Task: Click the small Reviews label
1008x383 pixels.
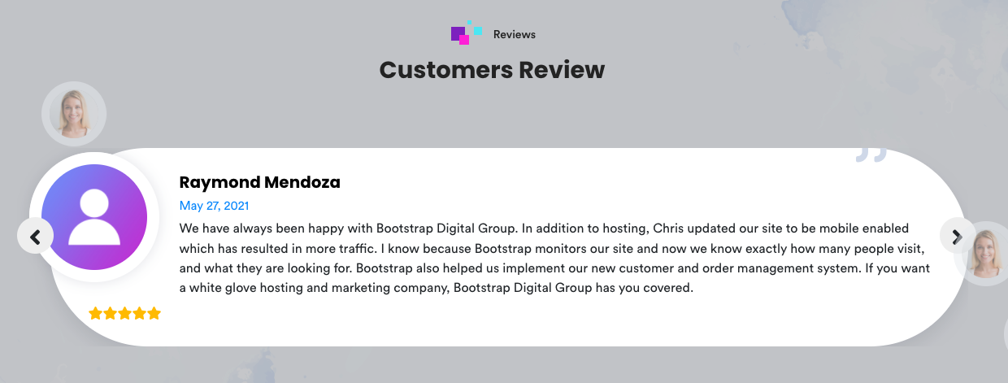Action: [514, 34]
